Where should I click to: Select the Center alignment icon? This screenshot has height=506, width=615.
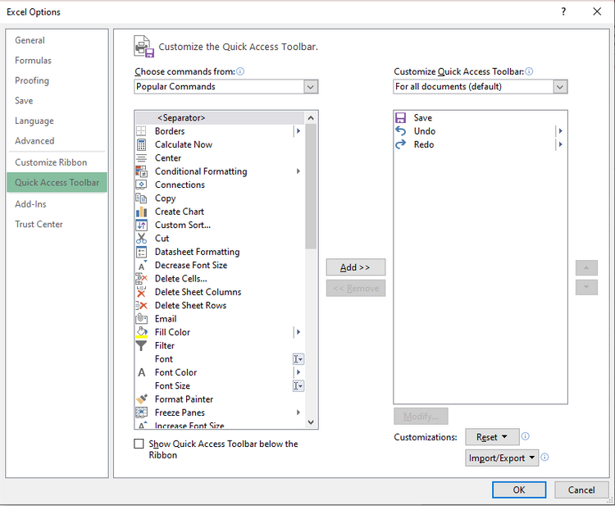[x=141, y=157]
